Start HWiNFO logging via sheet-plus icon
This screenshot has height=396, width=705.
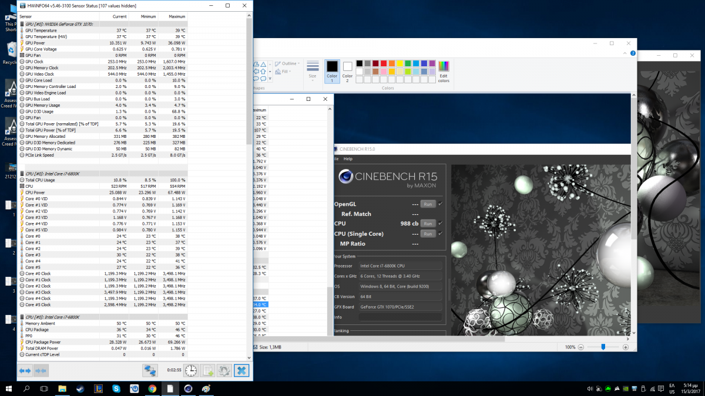tap(207, 371)
